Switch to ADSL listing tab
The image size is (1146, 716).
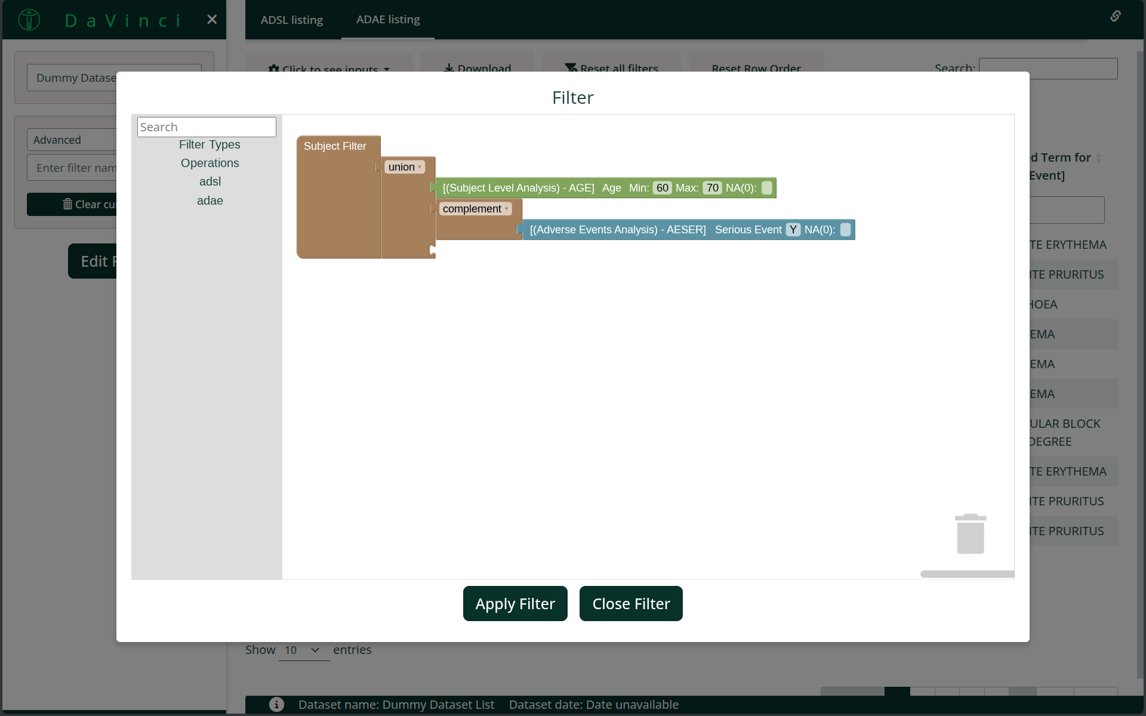point(292,20)
